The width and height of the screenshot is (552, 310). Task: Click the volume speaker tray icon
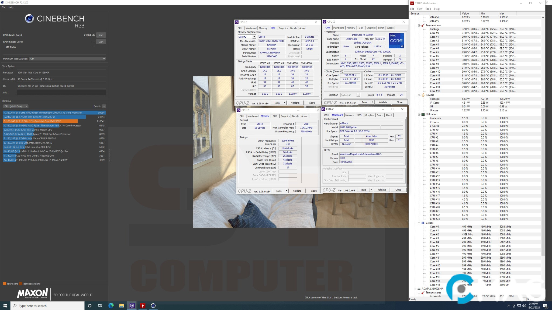click(524, 306)
